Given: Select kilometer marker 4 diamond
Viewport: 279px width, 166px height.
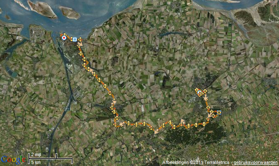Looking at the screenshot, I should [205, 91].
